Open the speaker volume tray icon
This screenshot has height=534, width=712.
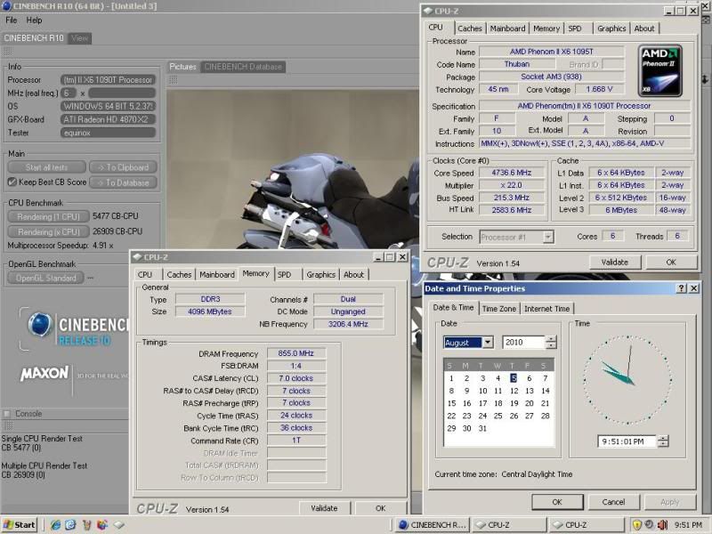pos(662,525)
